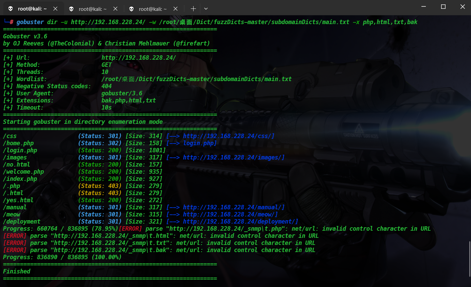Image resolution: width=471 pixels, height=287 pixels.
Task: Click the /.php result entry
Action: tap(12, 186)
